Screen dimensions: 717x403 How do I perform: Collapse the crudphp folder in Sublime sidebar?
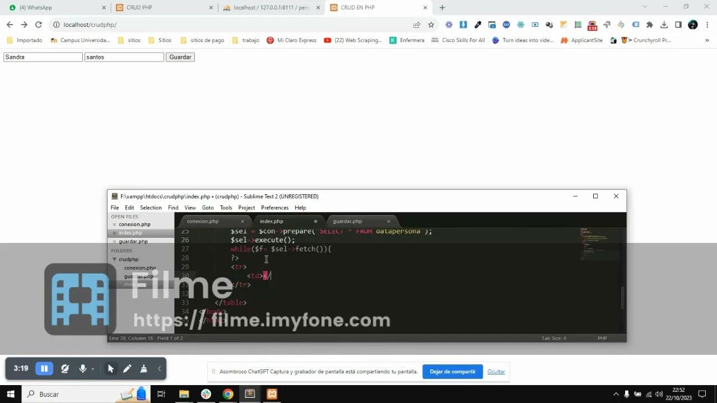tap(114, 259)
